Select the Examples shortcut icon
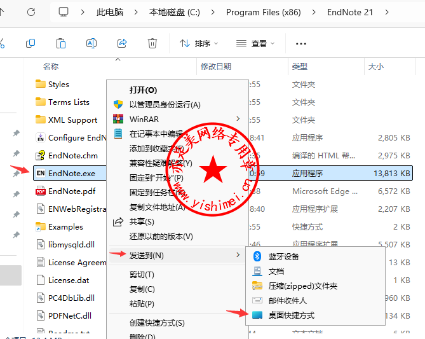The height and width of the screenshot is (339, 425). [x=41, y=226]
